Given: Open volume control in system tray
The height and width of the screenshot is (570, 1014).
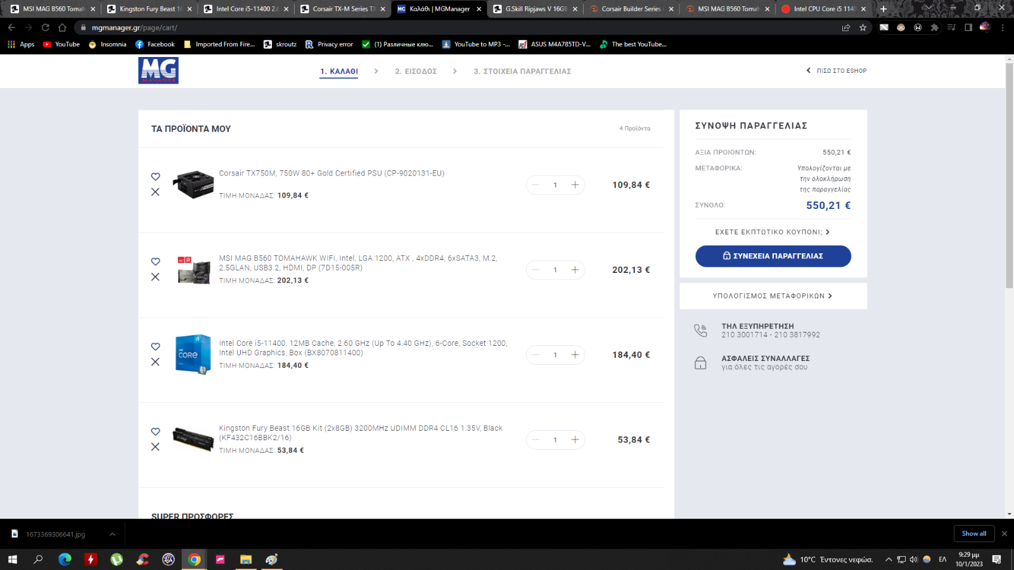Looking at the screenshot, I should point(913,559).
